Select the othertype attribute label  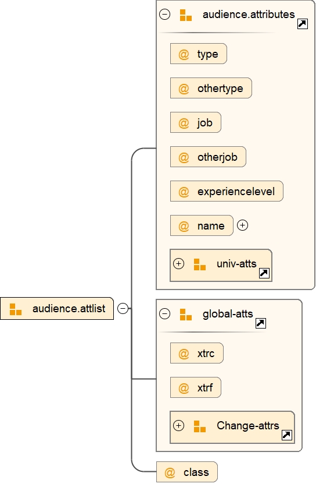click(220, 89)
